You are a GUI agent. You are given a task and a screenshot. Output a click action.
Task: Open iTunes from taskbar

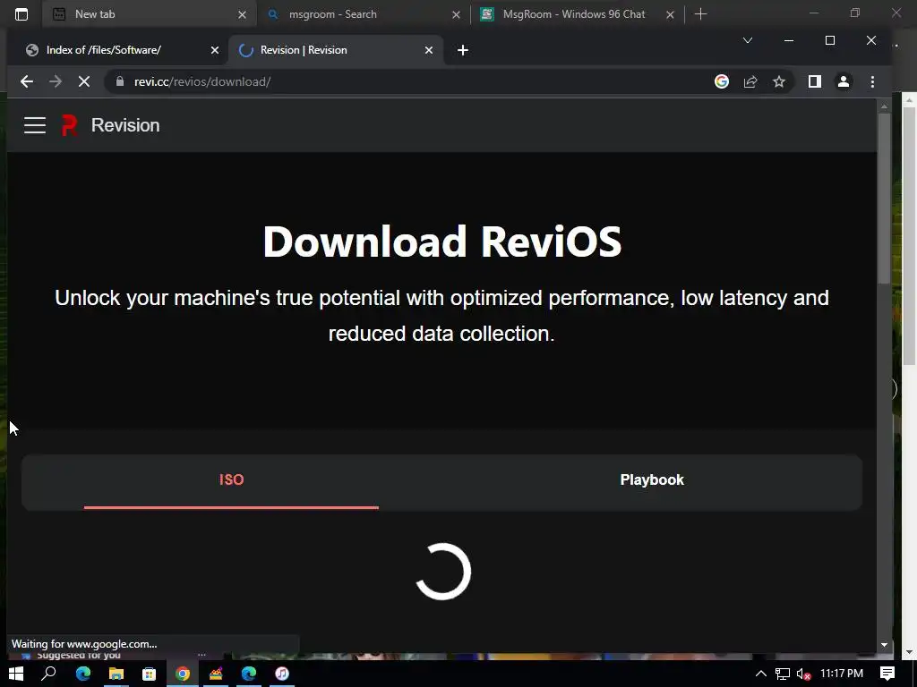click(282, 674)
